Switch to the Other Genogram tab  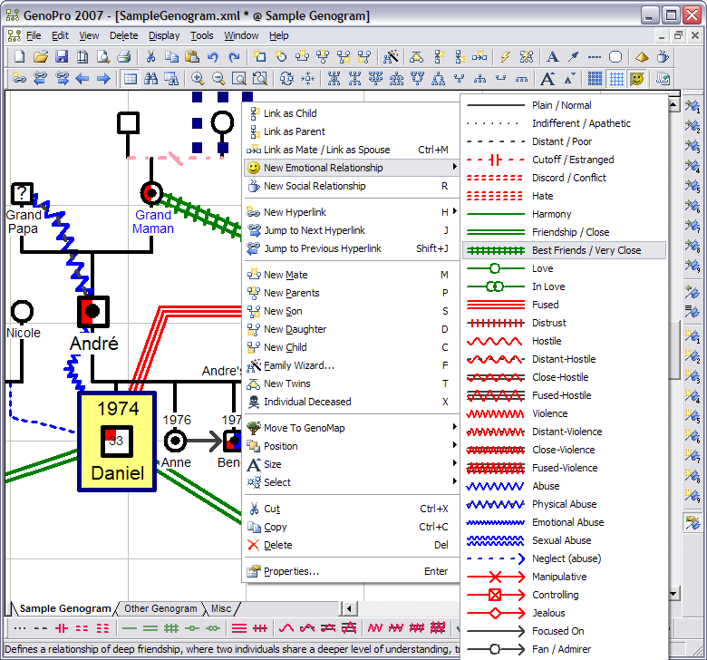point(160,608)
